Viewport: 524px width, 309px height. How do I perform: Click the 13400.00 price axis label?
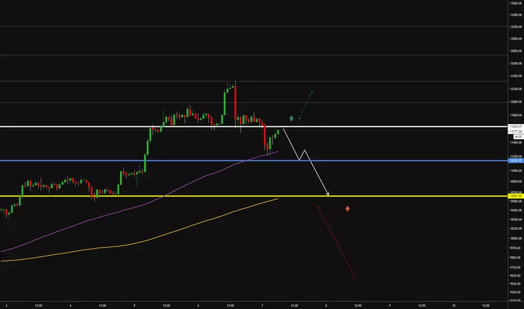[x=516, y=15]
